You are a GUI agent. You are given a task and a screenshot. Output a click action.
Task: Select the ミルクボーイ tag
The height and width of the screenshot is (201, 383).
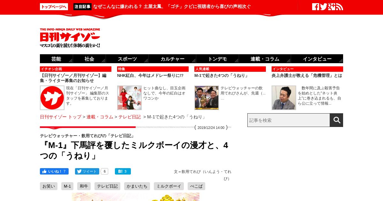click(169, 186)
